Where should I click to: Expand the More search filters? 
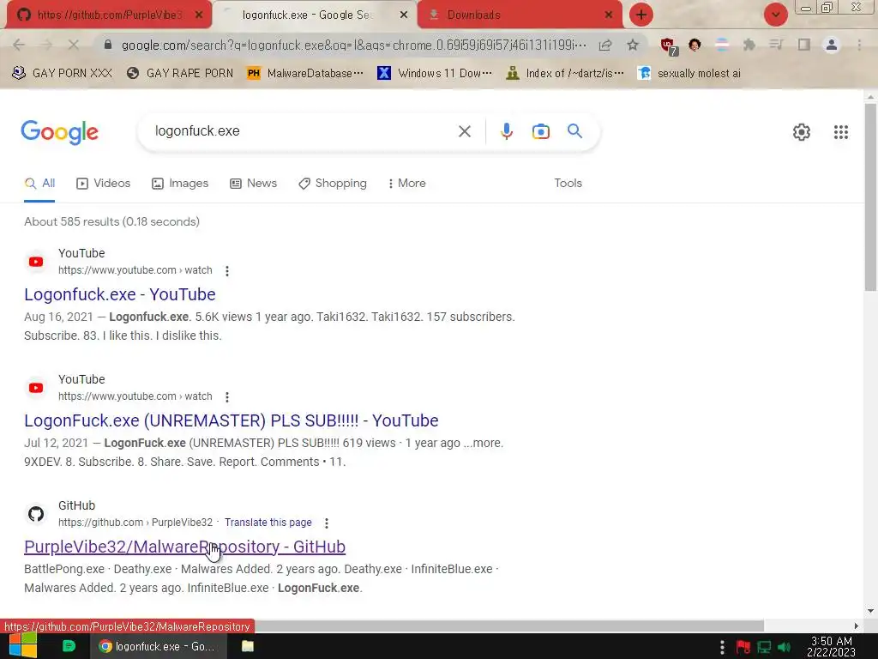(x=407, y=184)
